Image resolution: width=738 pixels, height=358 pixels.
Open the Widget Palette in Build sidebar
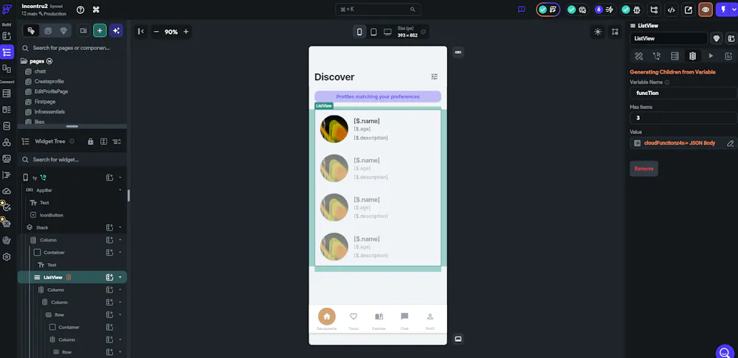click(x=7, y=36)
